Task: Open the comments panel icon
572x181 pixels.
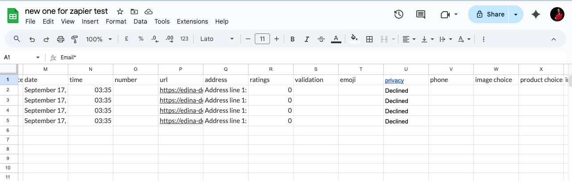Action: pyautogui.click(x=420, y=14)
